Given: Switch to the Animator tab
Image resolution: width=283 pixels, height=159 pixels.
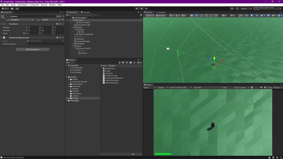Looking at the screenshot, I should (x=161, y=12).
